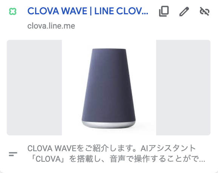Click the description lines icon

[x=13, y=154]
